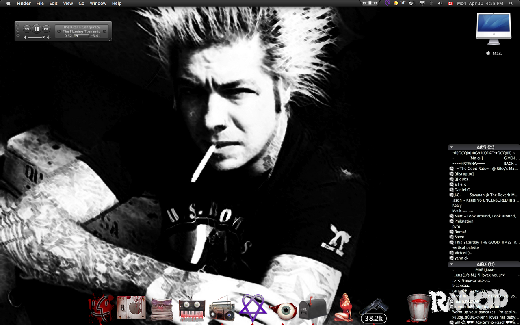
Task: Click the low-volume speaker icon in the mini player
Action: [x=25, y=37]
